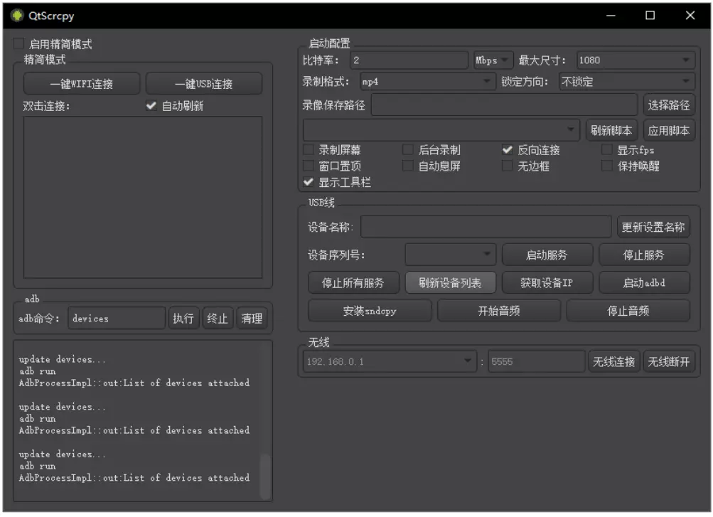Close the QtScrcpy window

point(690,16)
